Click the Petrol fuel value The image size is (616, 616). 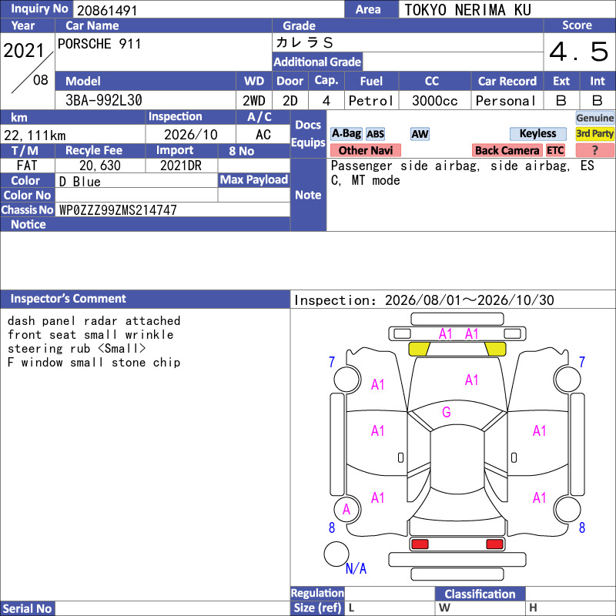(371, 101)
